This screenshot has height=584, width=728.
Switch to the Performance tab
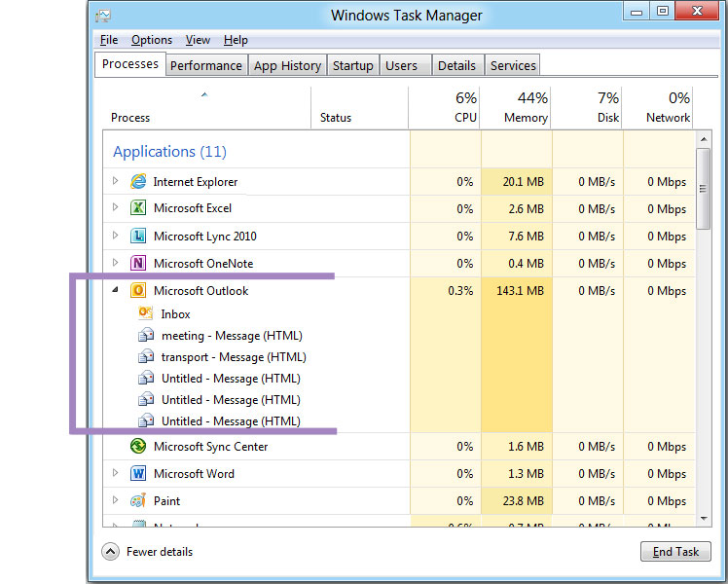[x=205, y=65]
